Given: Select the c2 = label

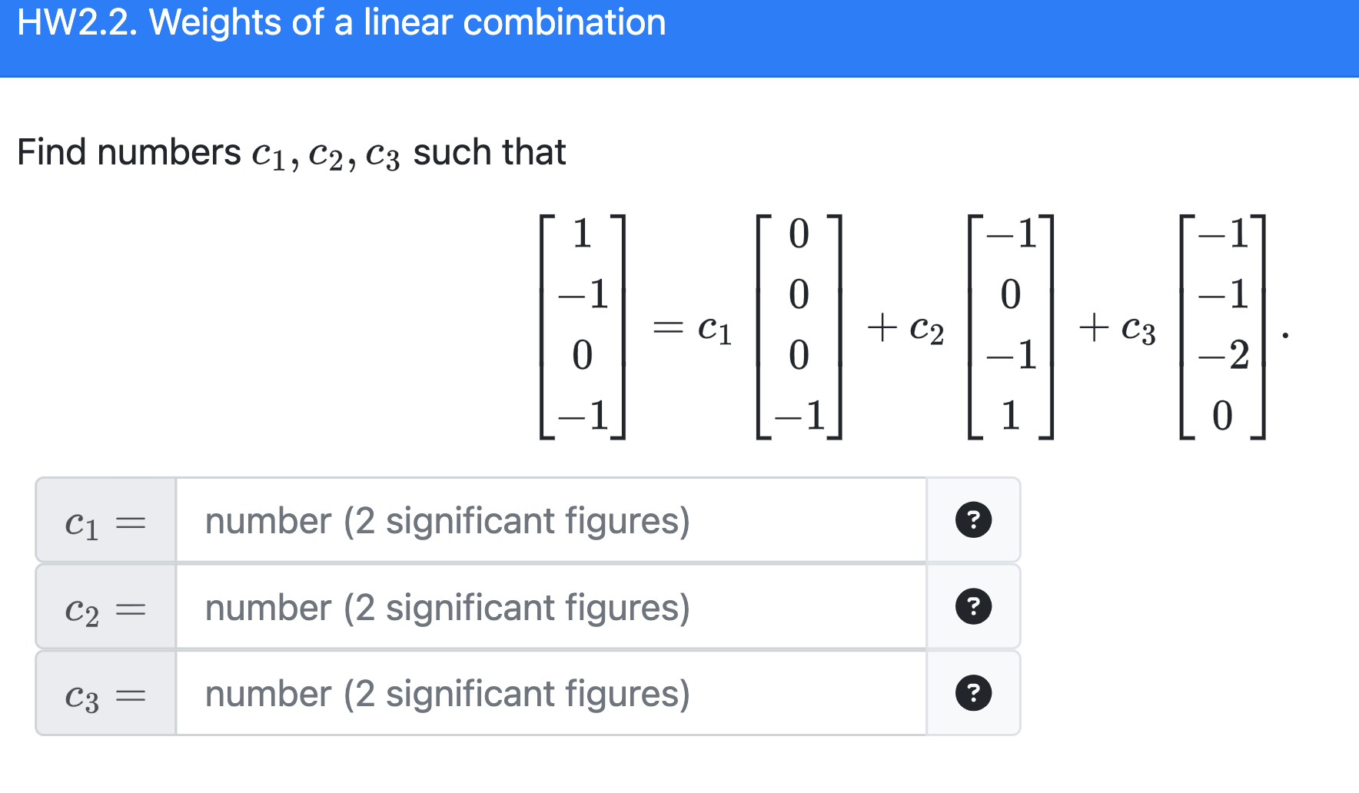Looking at the screenshot, I should (x=105, y=608).
